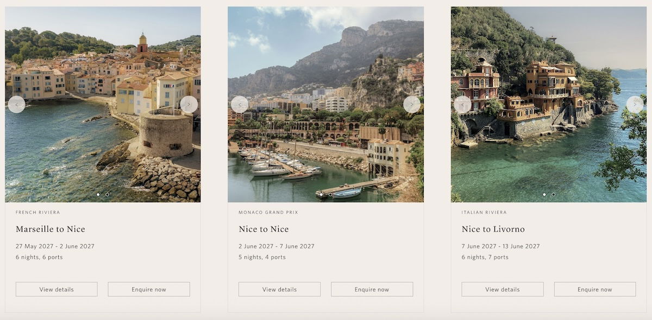Advance to next photo on Italian Riviera card

(635, 104)
